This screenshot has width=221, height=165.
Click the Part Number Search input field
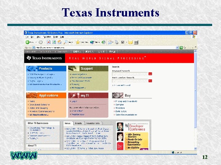(x=130, y=81)
